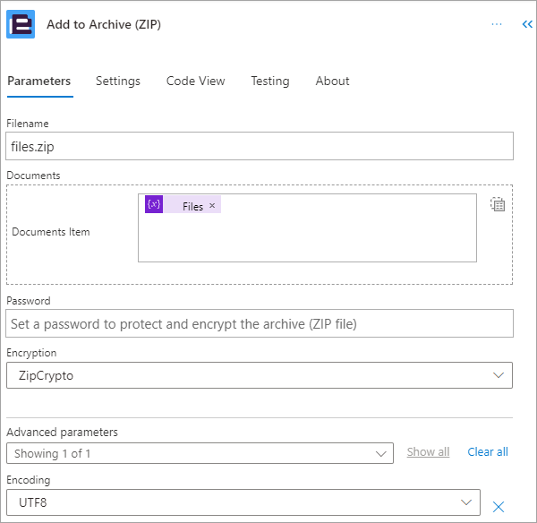The image size is (537, 523).
Task: Select the About tab
Action: pyautogui.click(x=332, y=81)
